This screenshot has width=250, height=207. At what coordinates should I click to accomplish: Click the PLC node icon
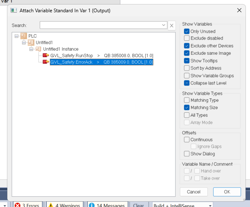pos(24,36)
